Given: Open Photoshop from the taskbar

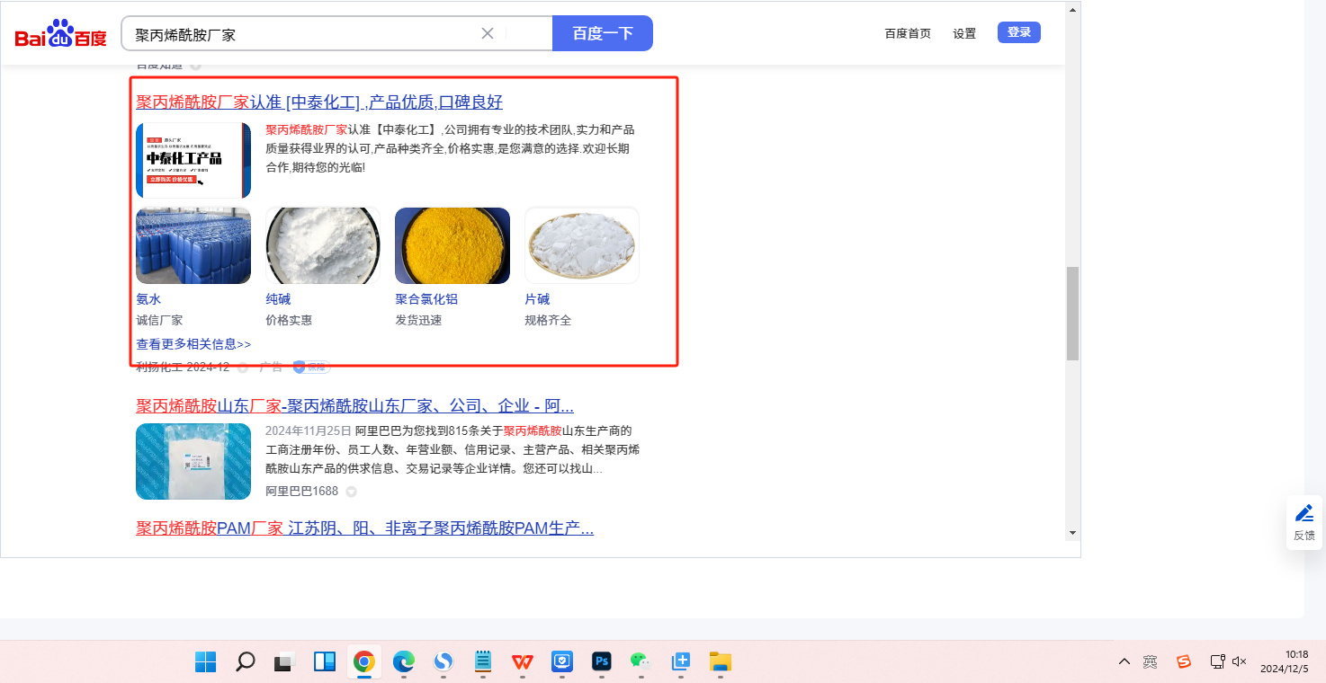Looking at the screenshot, I should pos(602,662).
